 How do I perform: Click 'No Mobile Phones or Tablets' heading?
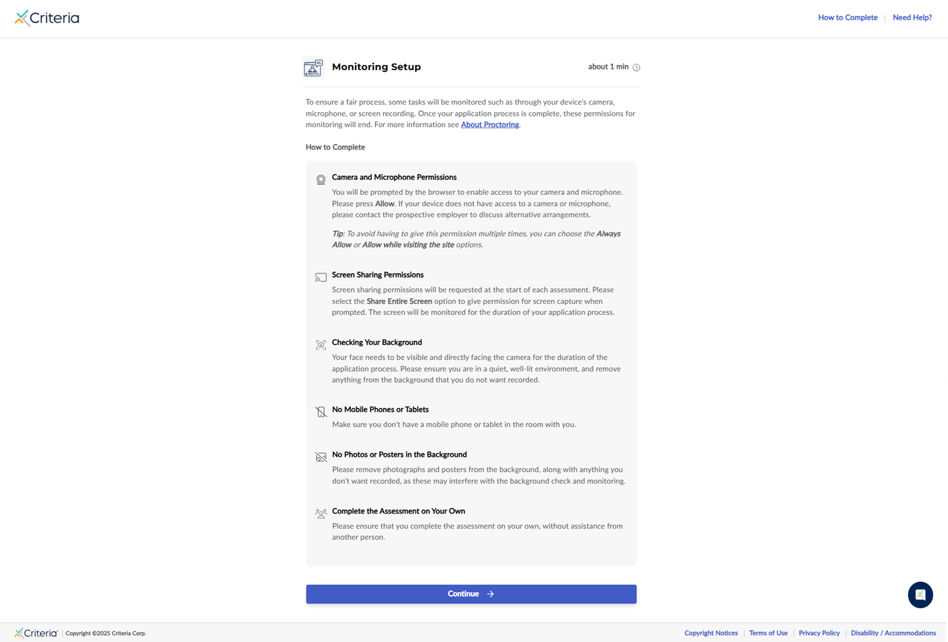[380, 410]
